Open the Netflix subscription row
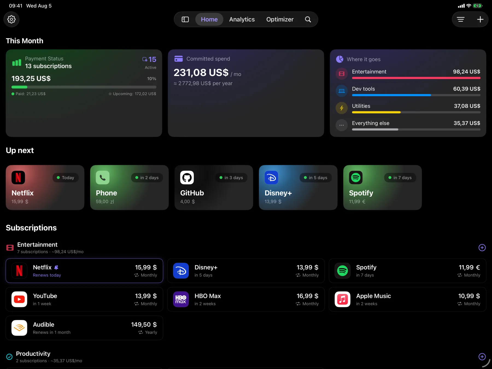 pyautogui.click(x=84, y=271)
